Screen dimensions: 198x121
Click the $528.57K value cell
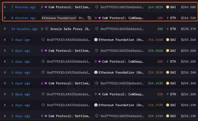tap(188, 29)
